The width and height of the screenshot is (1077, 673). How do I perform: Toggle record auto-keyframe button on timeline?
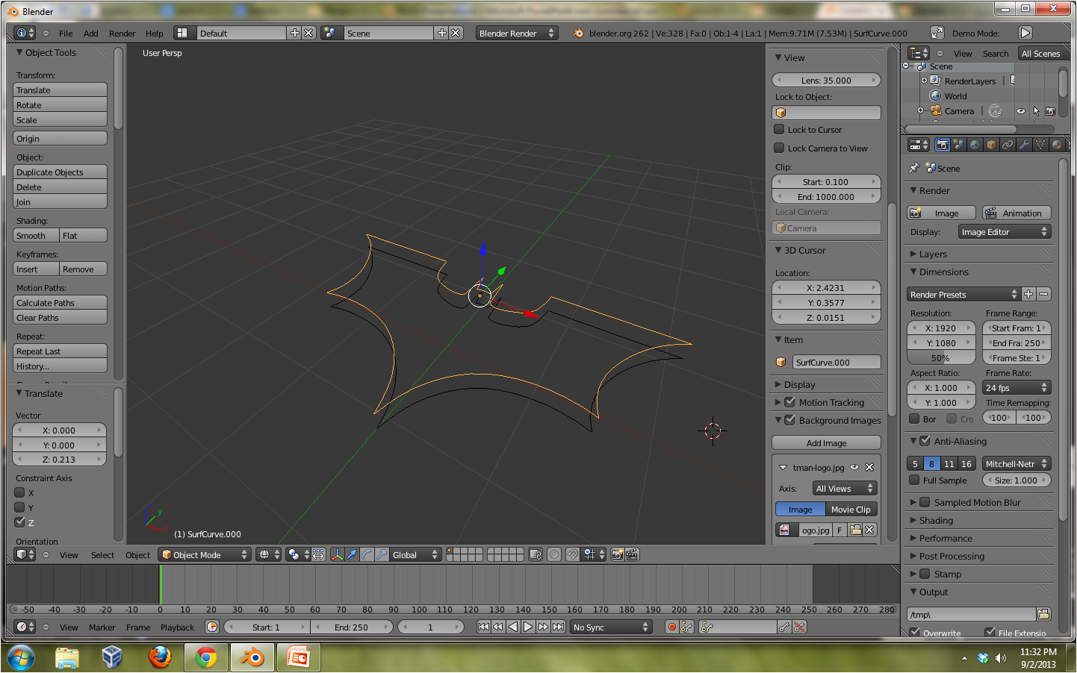pyautogui.click(x=672, y=627)
